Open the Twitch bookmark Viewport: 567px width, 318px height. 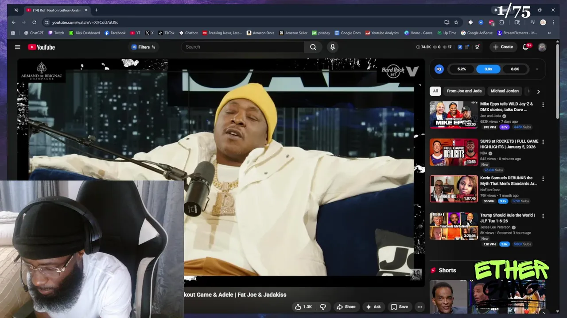click(x=56, y=33)
